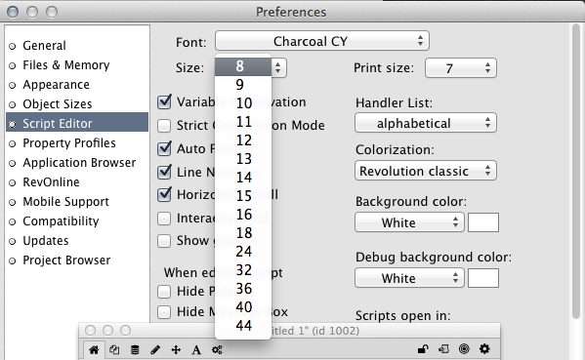The height and width of the screenshot is (360, 585).
Task: Open the Debug background color White dropdown
Action: tap(409, 278)
